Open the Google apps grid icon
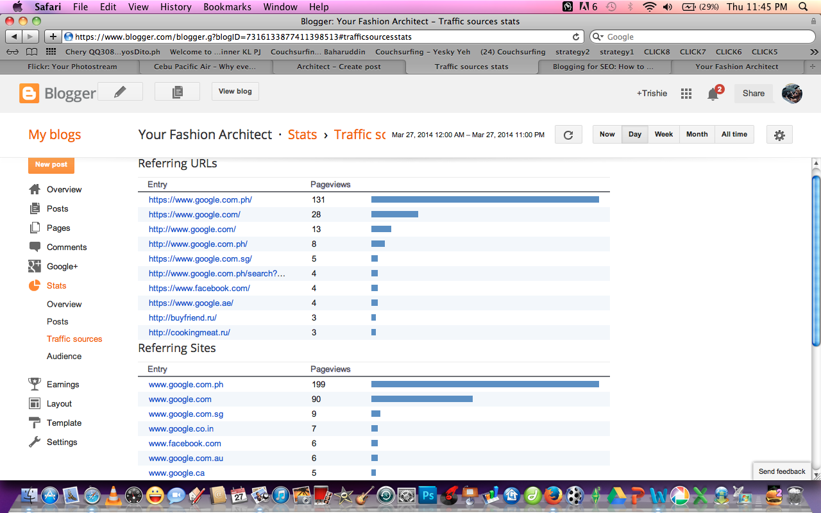Image resolution: width=821 pixels, height=513 pixels. (x=686, y=94)
